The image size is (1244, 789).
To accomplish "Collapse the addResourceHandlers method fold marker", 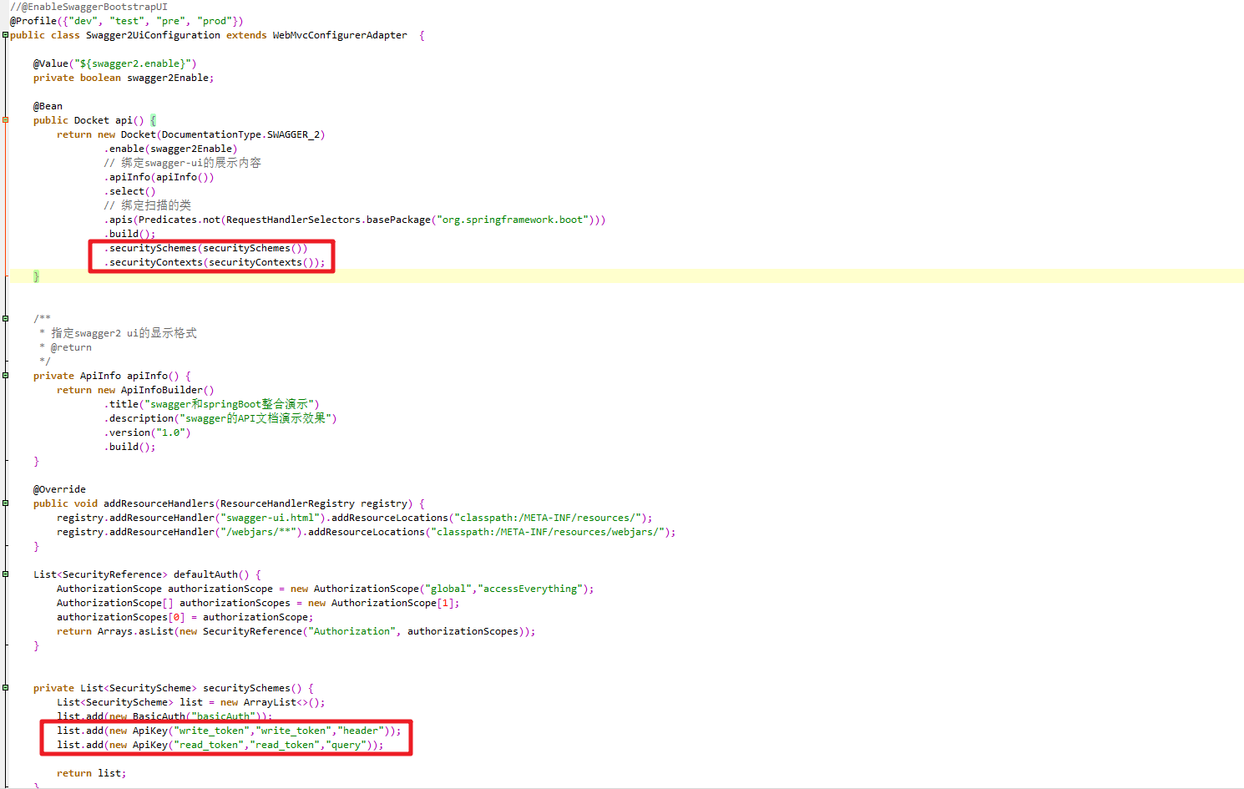I will tap(4, 503).
